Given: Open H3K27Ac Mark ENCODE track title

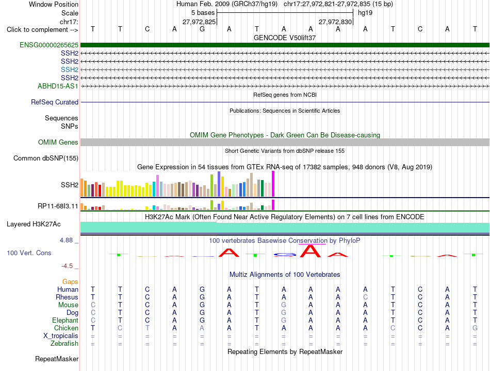Looking at the screenshot, I should click(285, 217).
